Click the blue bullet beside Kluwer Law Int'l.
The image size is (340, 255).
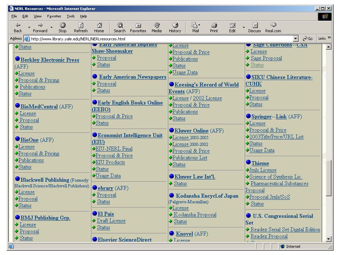pyautogui.click(x=171, y=176)
